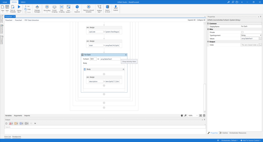This screenshot has width=263, height=142.
Task: Click the Expand All link
Action: [x=192, y=20]
